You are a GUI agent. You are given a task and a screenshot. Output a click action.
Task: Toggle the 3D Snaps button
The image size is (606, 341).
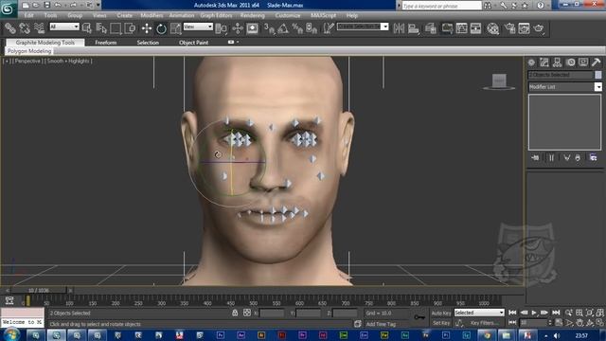(x=269, y=28)
